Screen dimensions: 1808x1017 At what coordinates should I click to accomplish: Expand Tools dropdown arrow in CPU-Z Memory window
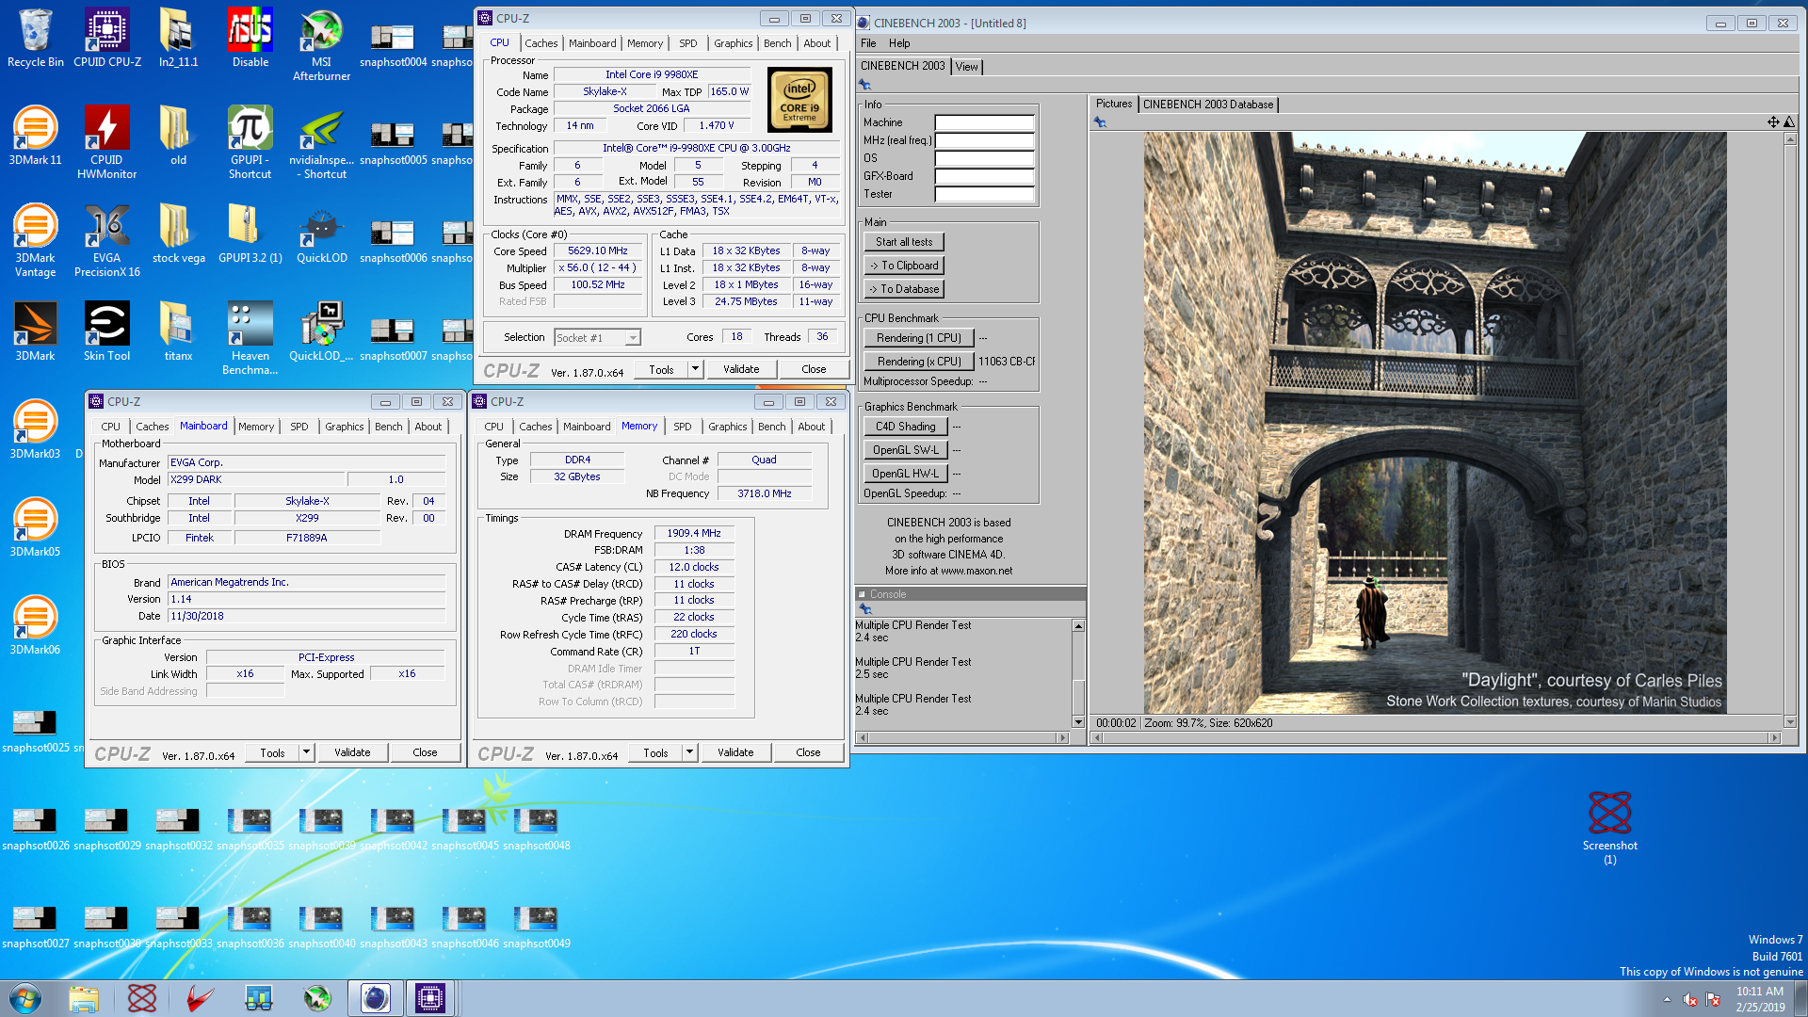click(689, 752)
